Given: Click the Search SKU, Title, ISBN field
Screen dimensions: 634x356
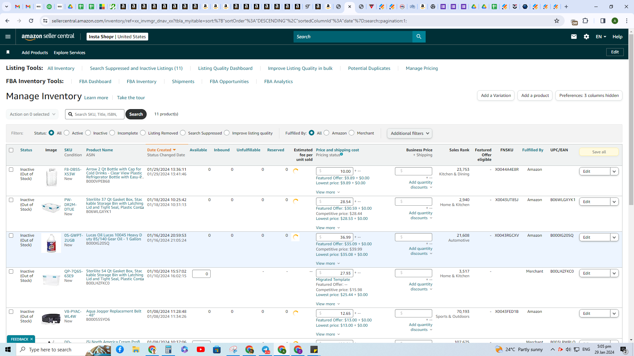Looking at the screenshot, I should point(95,114).
